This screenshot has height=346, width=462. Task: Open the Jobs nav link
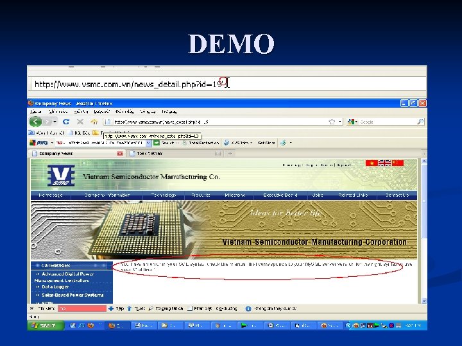[x=318, y=195]
